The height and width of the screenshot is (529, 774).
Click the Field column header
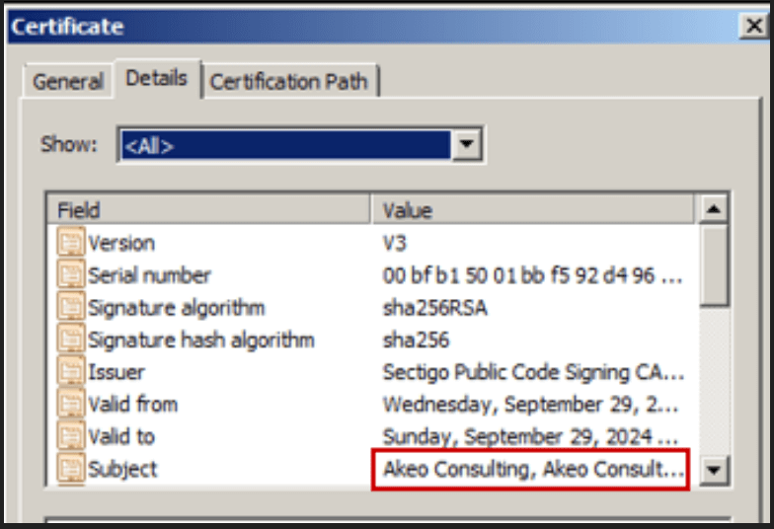(x=208, y=209)
